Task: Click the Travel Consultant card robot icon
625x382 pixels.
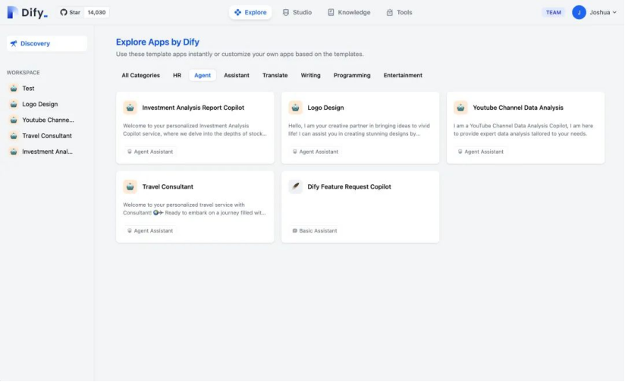Action: coord(130,186)
